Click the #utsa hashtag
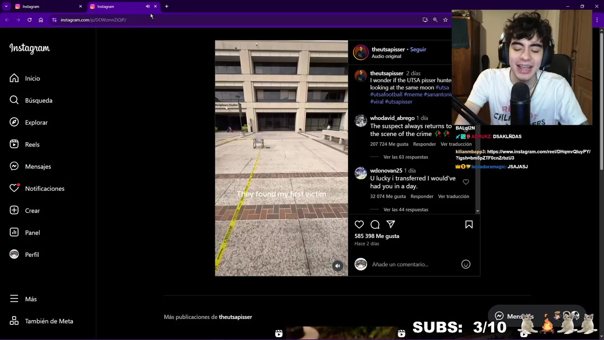The width and height of the screenshot is (604, 340). tap(442, 87)
